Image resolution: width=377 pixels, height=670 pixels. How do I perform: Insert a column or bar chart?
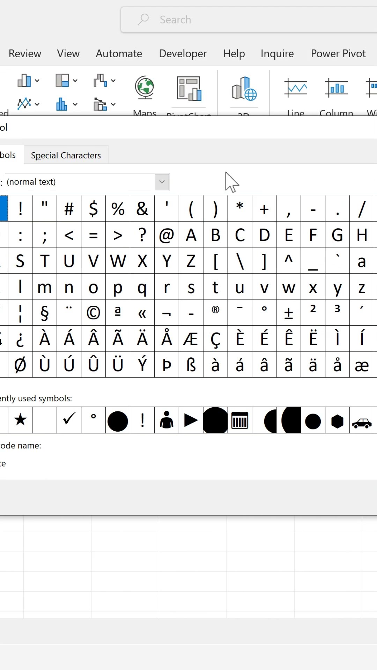coord(24,81)
